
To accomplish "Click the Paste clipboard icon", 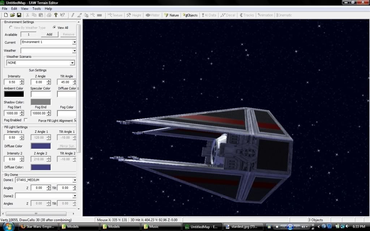I will click(41, 15).
